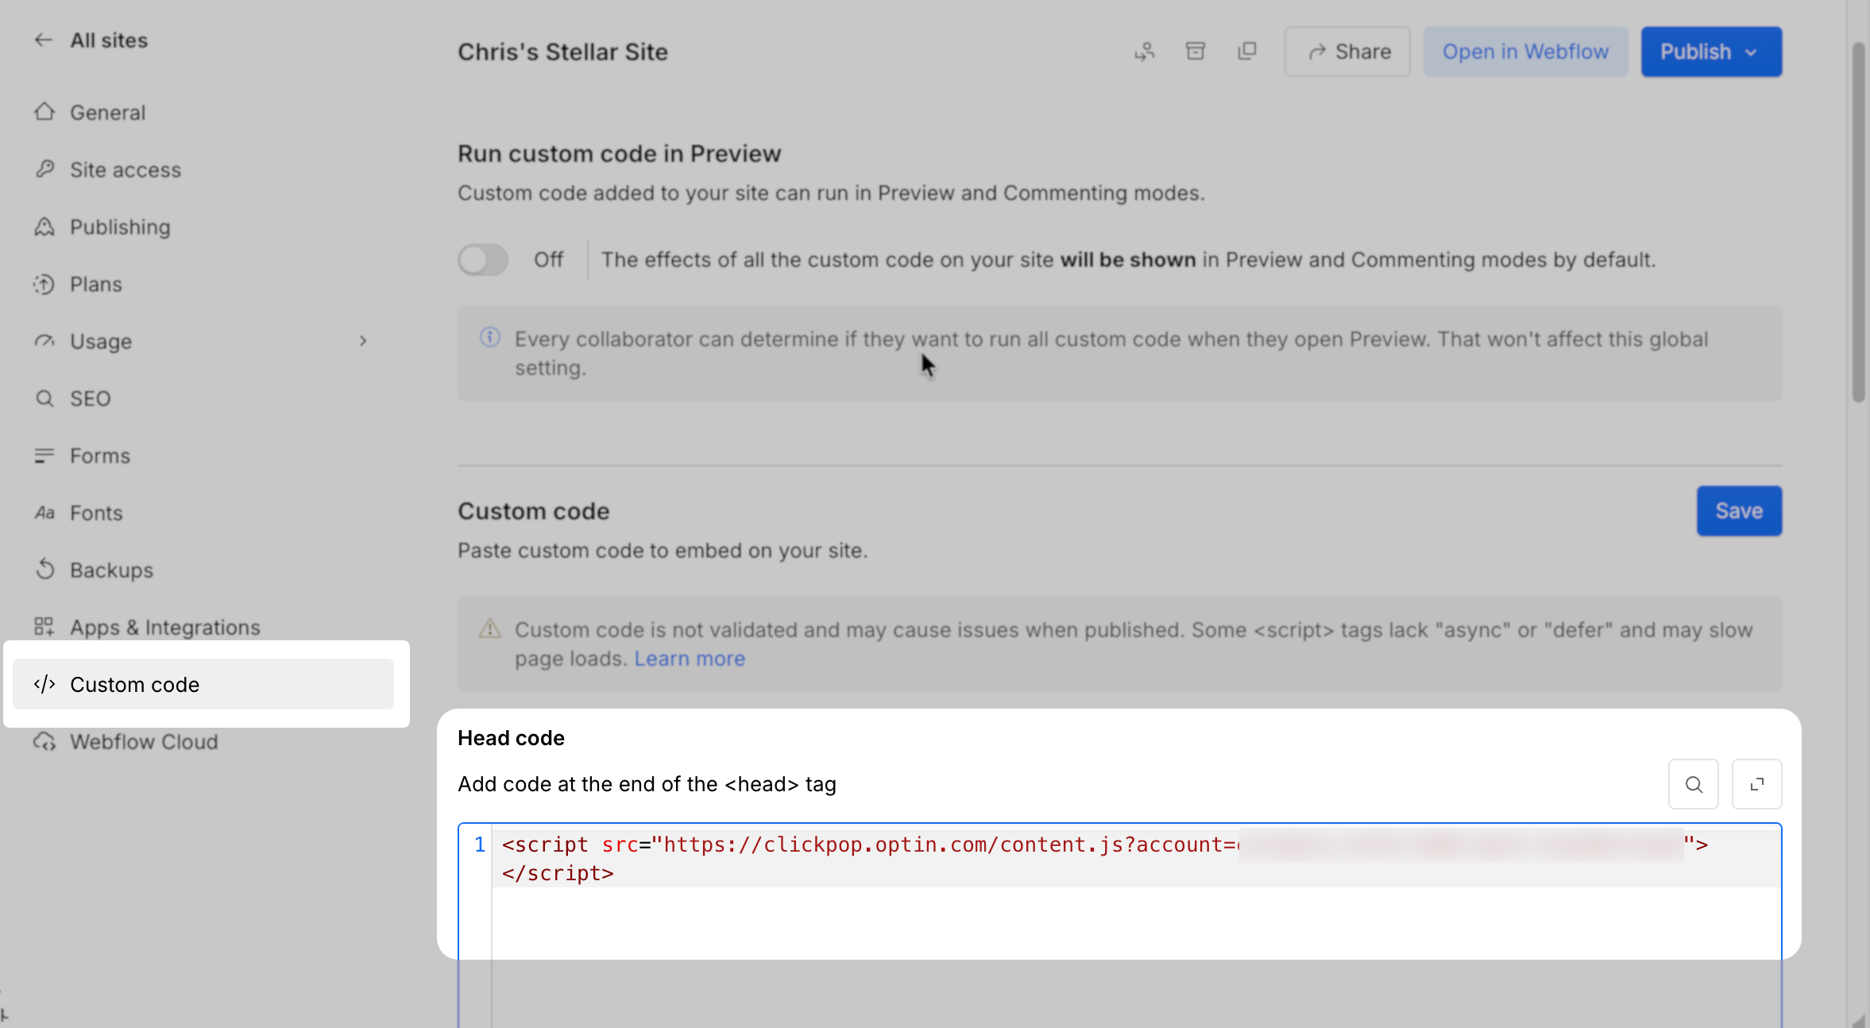Click the Backups restore icon

(44, 570)
